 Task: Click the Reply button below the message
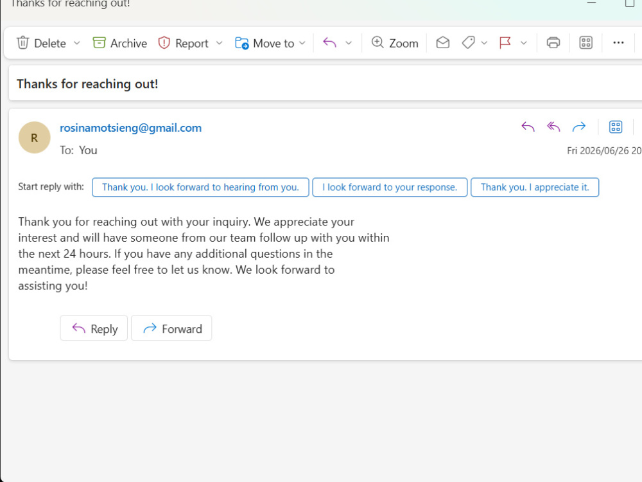coord(94,328)
